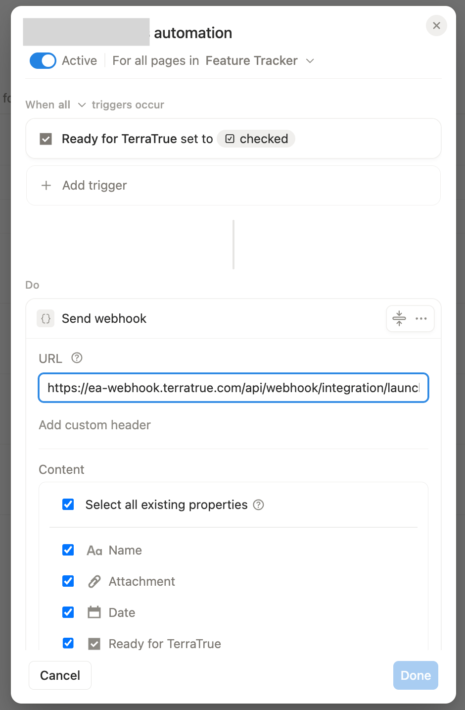
Task: Close the automation dialog with X
Action: pyautogui.click(x=436, y=25)
